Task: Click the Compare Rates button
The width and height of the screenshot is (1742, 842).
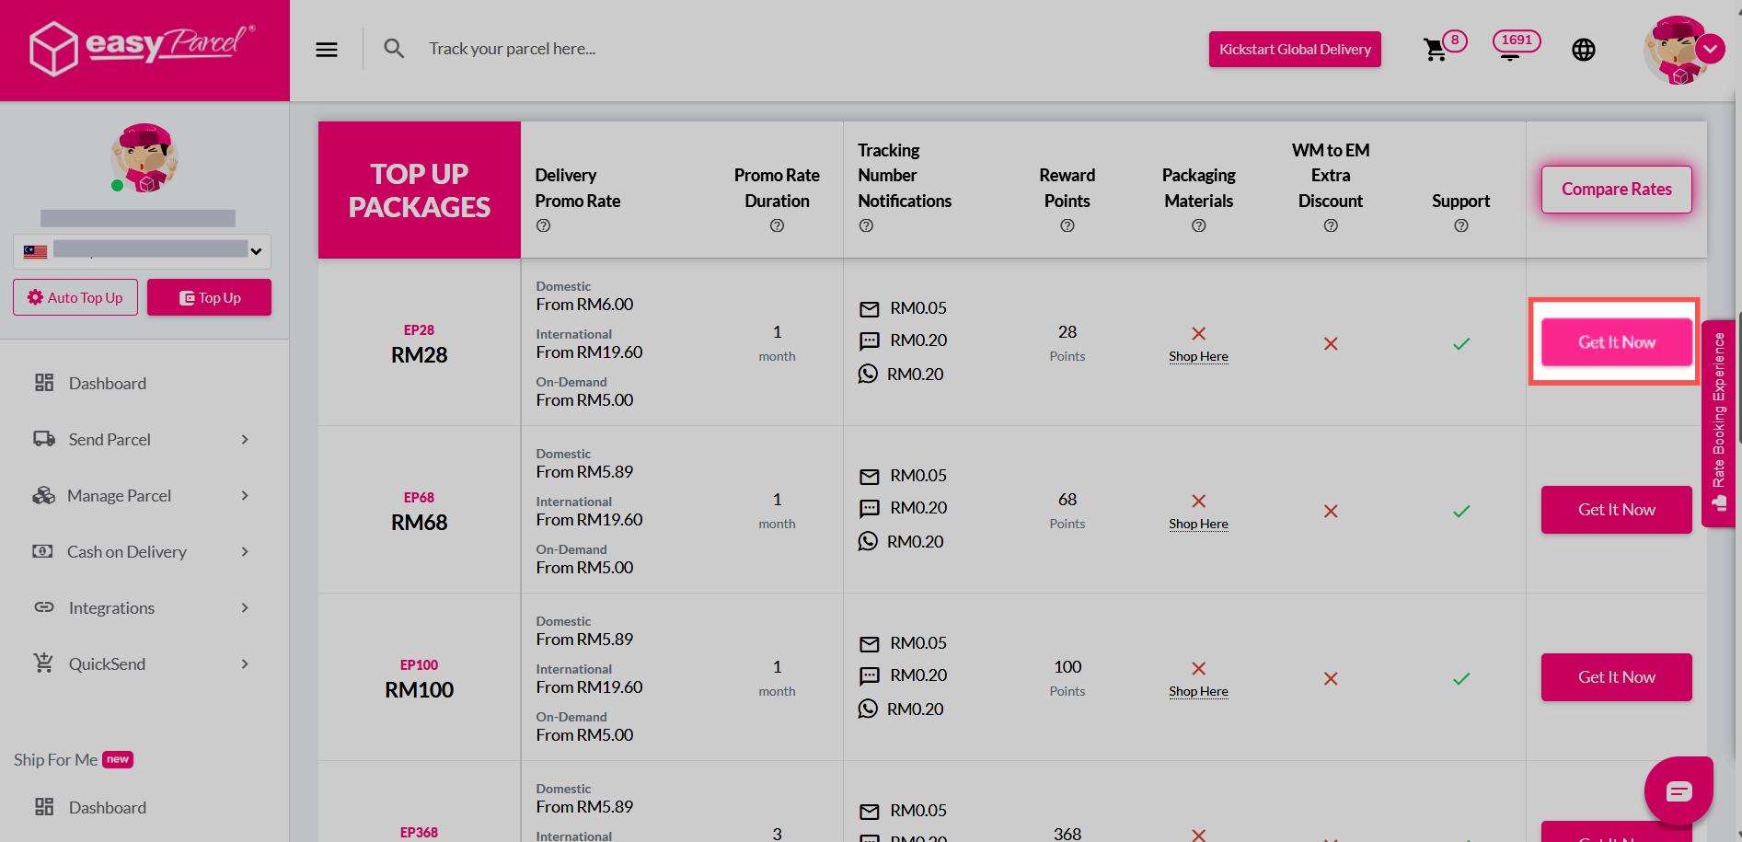Action: 1617,190
